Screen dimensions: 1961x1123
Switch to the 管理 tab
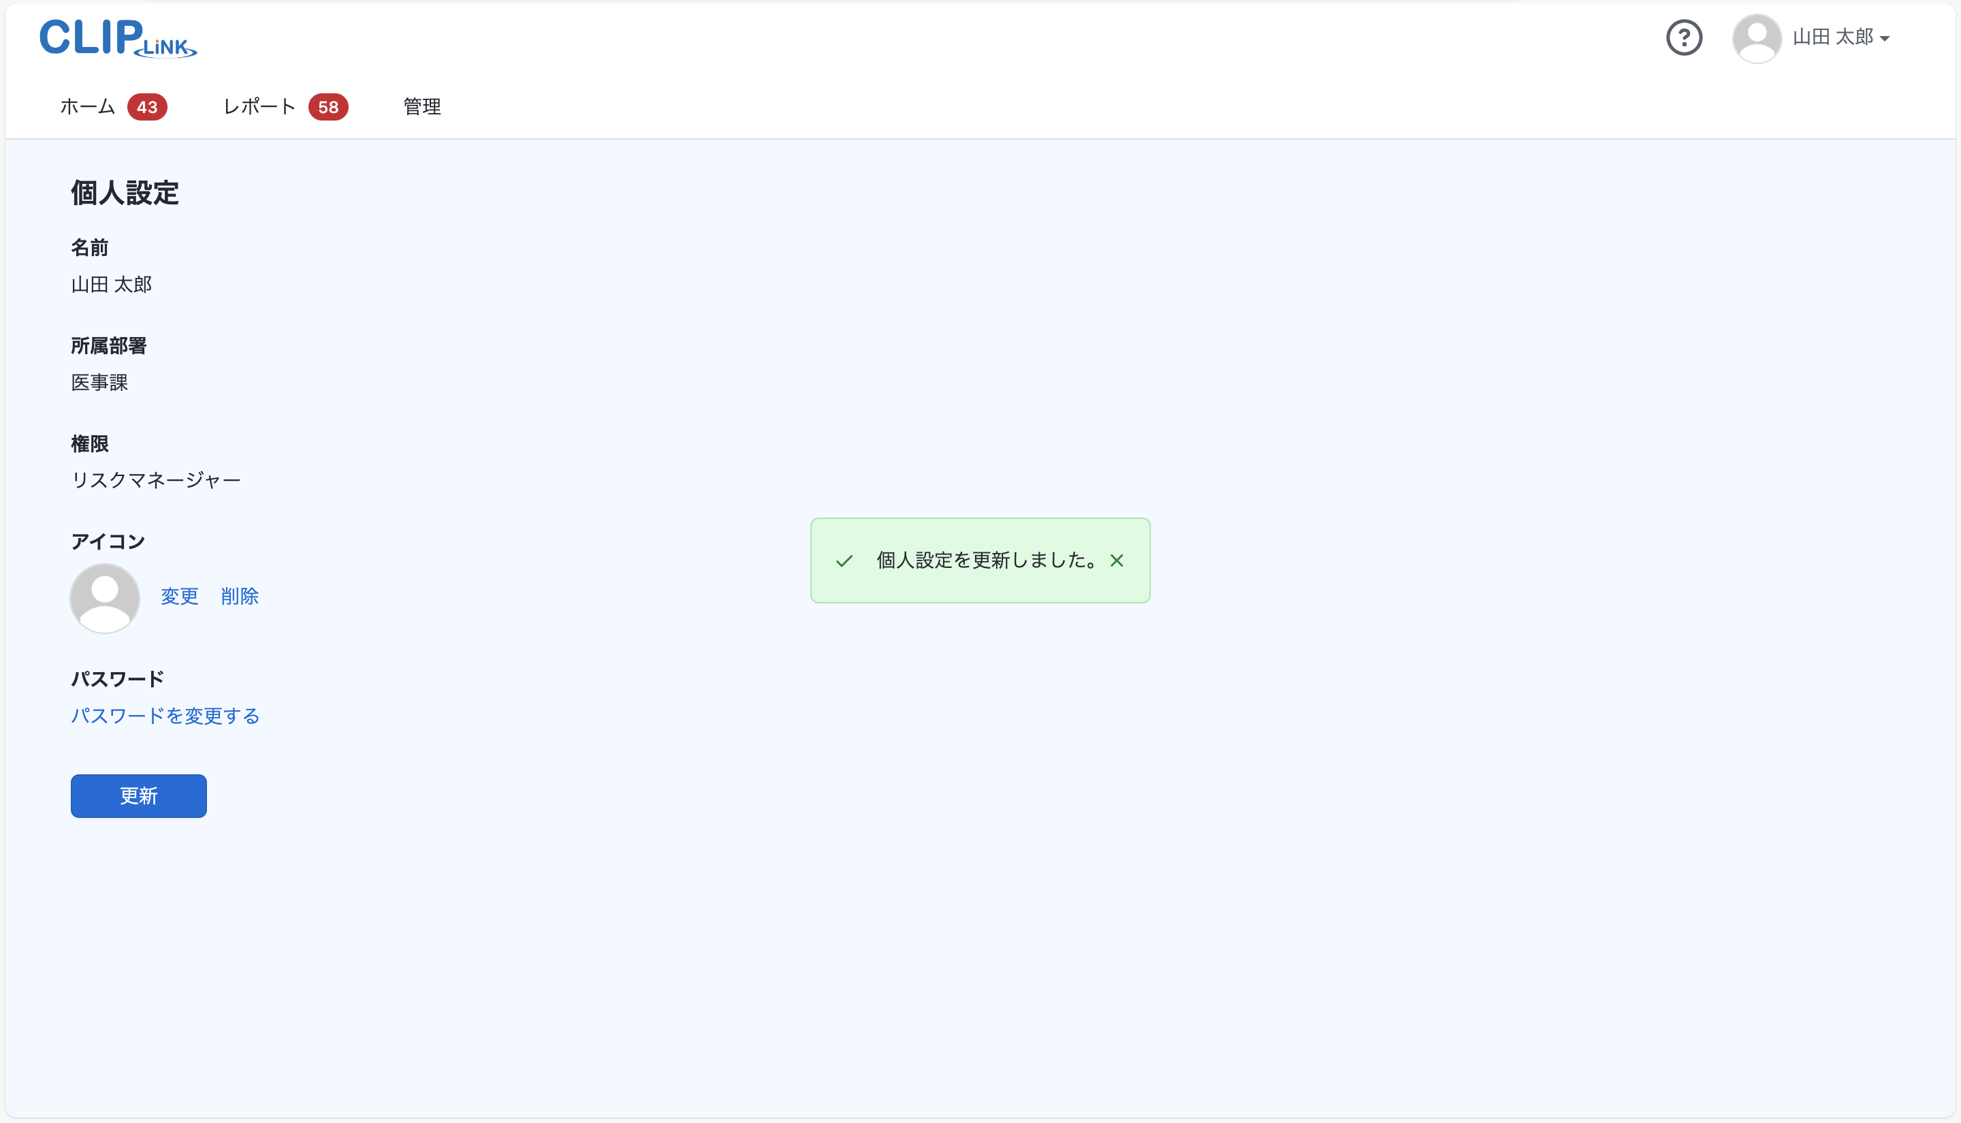coord(421,106)
